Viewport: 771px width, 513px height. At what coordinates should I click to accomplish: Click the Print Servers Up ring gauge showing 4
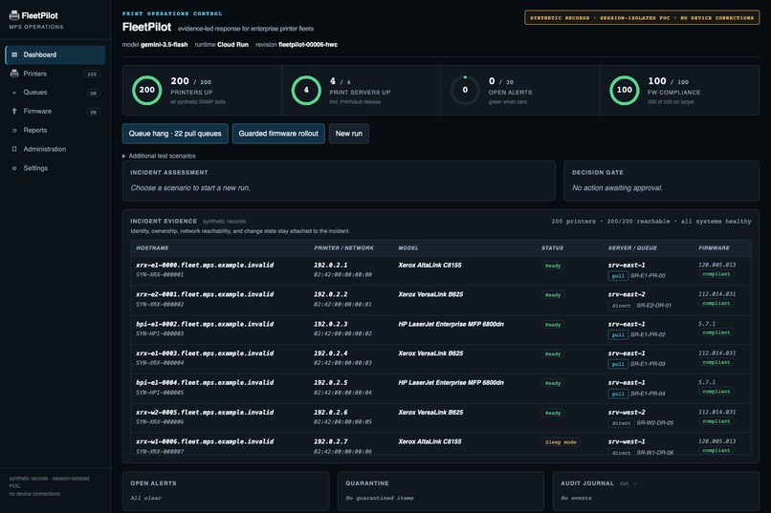(306, 90)
